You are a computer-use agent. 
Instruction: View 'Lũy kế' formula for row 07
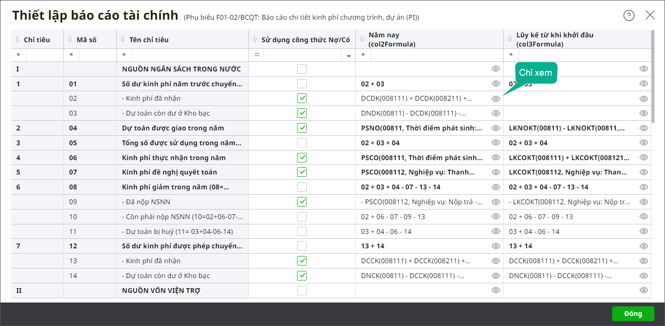(x=643, y=172)
